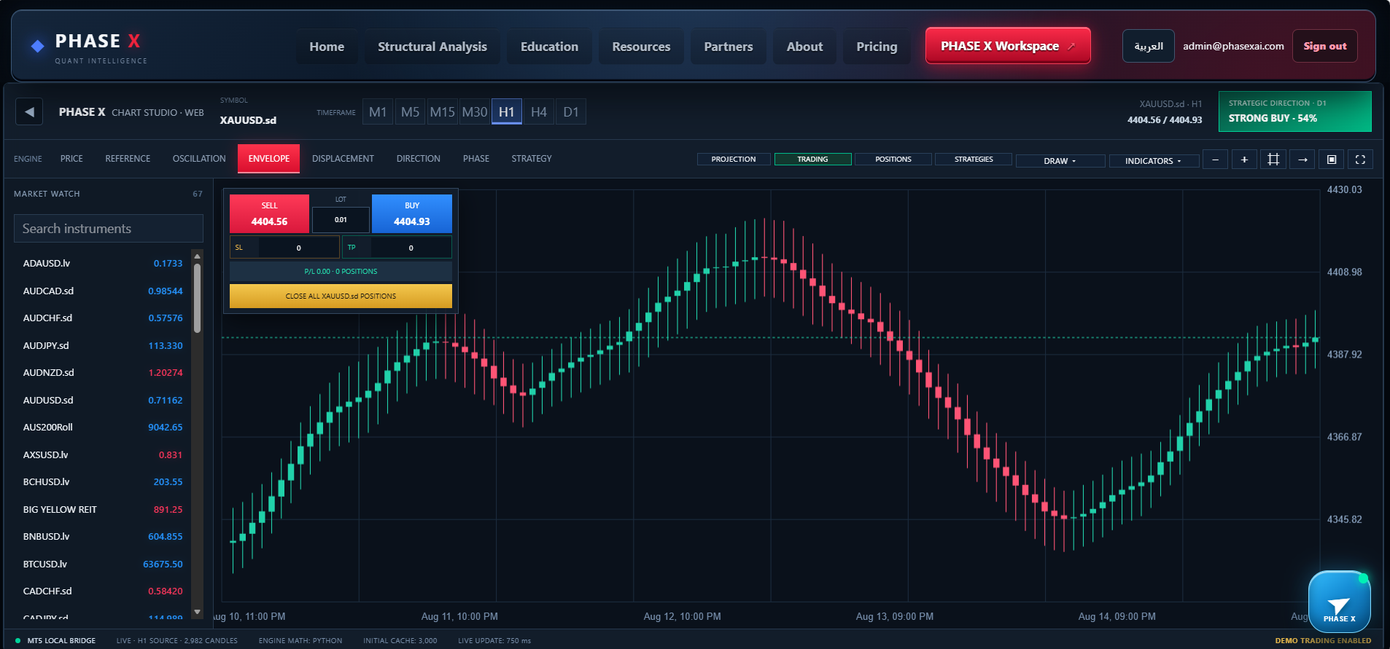Open the PHASE X floating assistant icon
Image resolution: width=1390 pixels, height=649 pixels.
tap(1339, 602)
